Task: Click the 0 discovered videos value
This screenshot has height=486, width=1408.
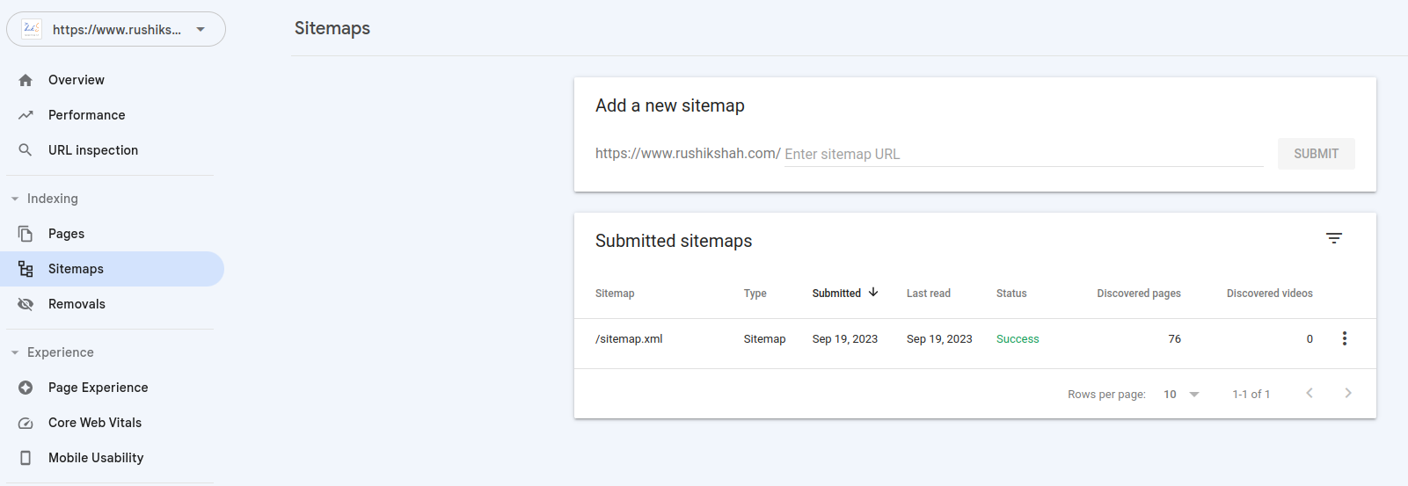Action: 1310,339
